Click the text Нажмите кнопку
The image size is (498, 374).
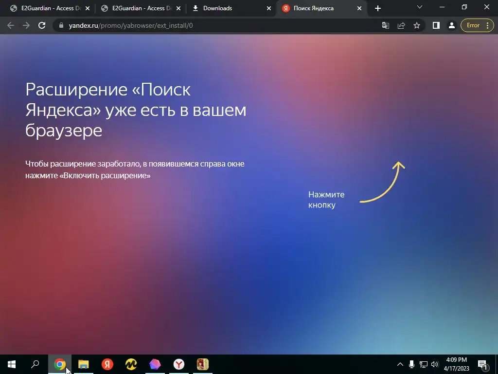click(x=326, y=200)
